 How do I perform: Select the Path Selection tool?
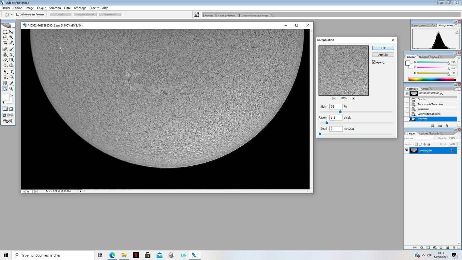[x=5, y=72]
